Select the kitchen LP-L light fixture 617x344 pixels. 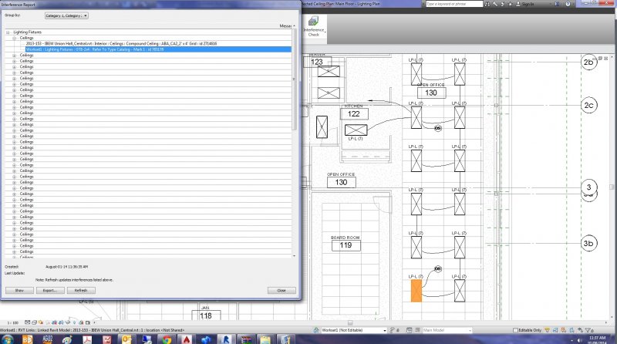click(x=356, y=130)
